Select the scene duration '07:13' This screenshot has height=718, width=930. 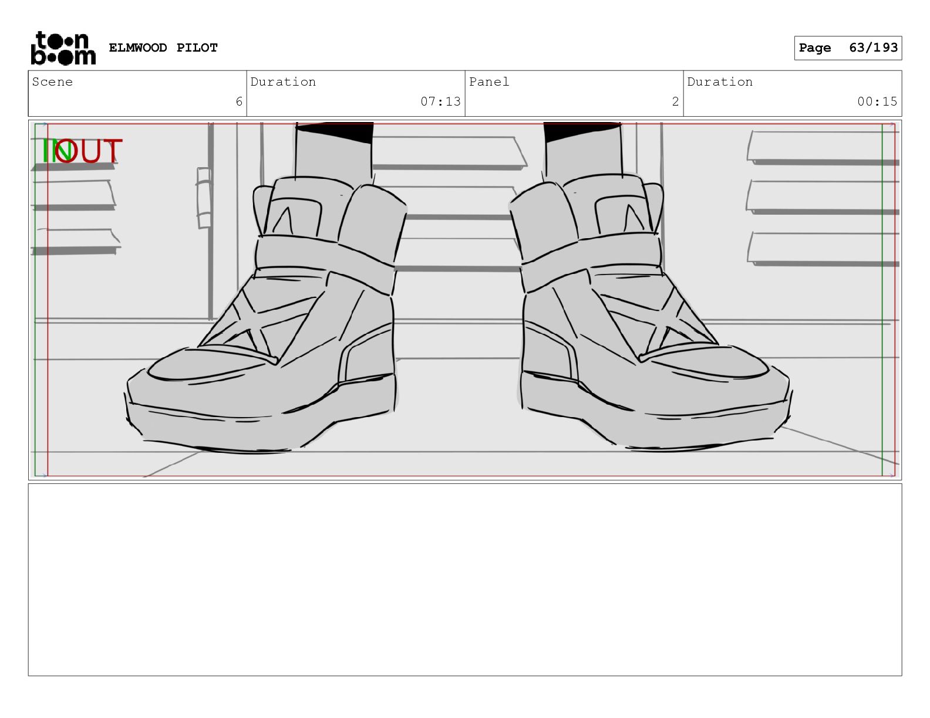pyautogui.click(x=440, y=101)
